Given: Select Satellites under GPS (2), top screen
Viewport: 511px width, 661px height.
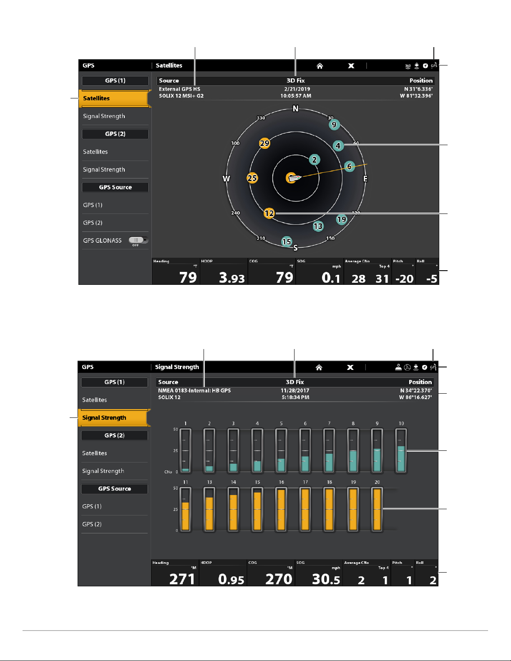Looking at the screenshot, I should pyautogui.click(x=115, y=152).
